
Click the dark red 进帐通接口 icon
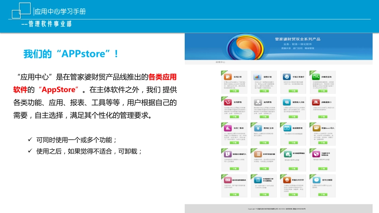pyautogui.click(x=316, y=102)
